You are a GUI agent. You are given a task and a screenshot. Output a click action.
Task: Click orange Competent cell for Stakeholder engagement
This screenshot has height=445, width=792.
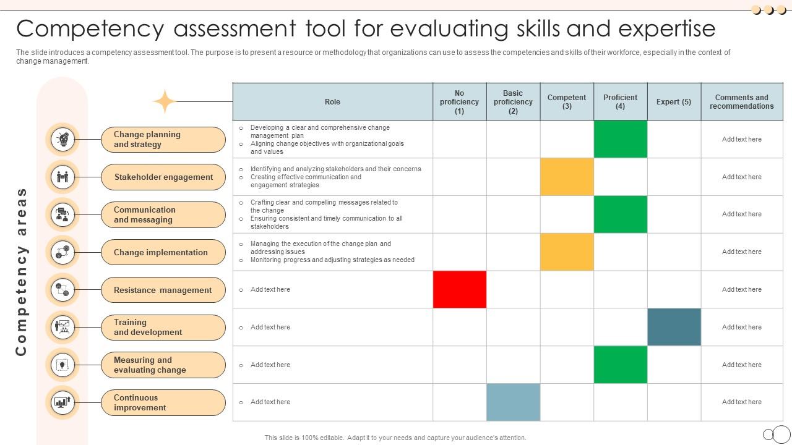(x=567, y=177)
